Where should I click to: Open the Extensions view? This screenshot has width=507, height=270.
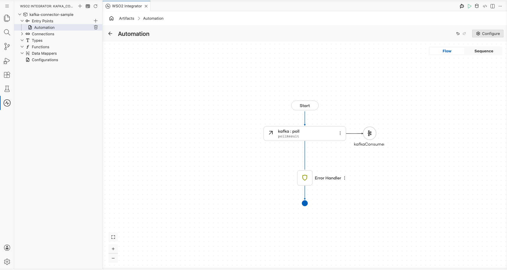click(7, 75)
